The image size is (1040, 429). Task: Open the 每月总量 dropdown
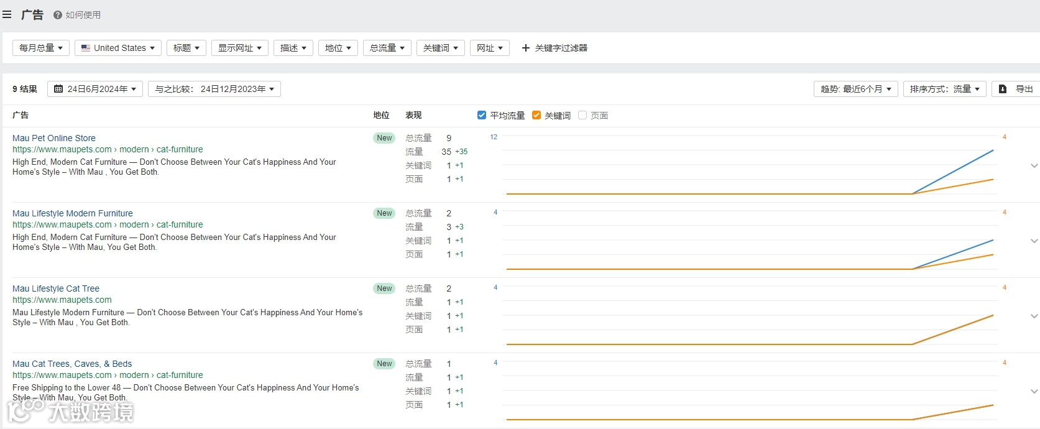pyautogui.click(x=41, y=48)
